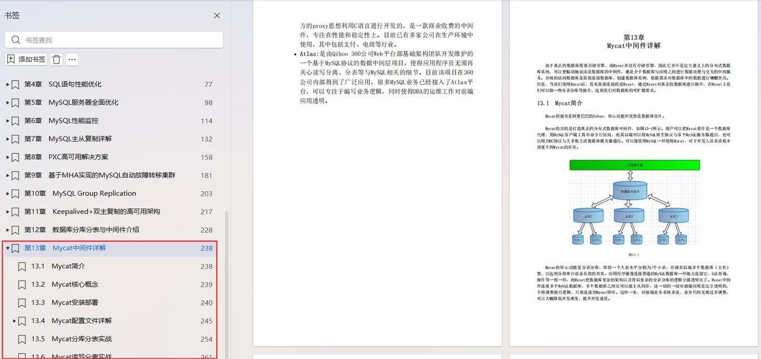
Task: Jump to 13.1 Mycat简介
Action: [x=58, y=266]
